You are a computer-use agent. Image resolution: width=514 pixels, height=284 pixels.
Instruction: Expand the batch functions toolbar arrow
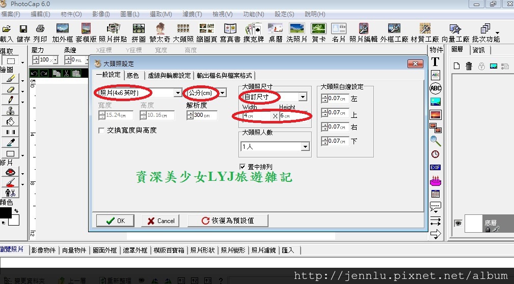tap(497, 33)
